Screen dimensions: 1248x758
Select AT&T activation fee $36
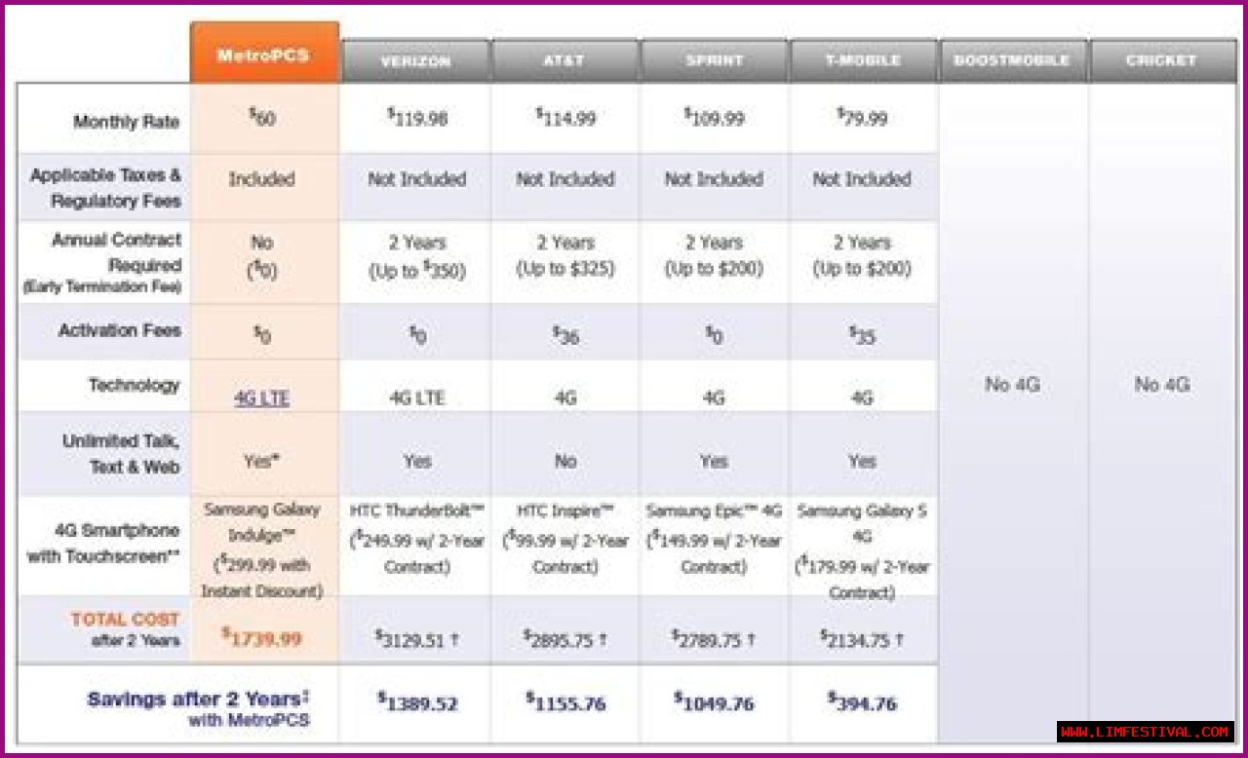pos(565,334)
